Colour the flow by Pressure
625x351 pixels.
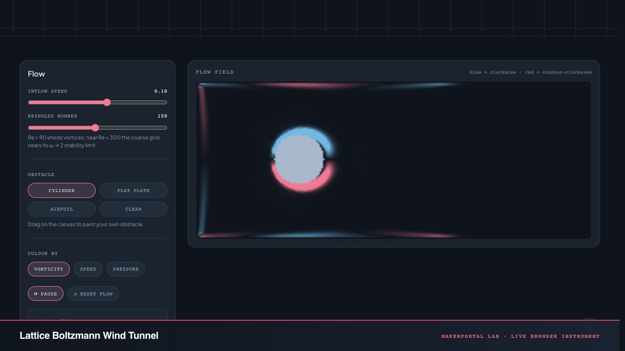click(x=125, y=269)
